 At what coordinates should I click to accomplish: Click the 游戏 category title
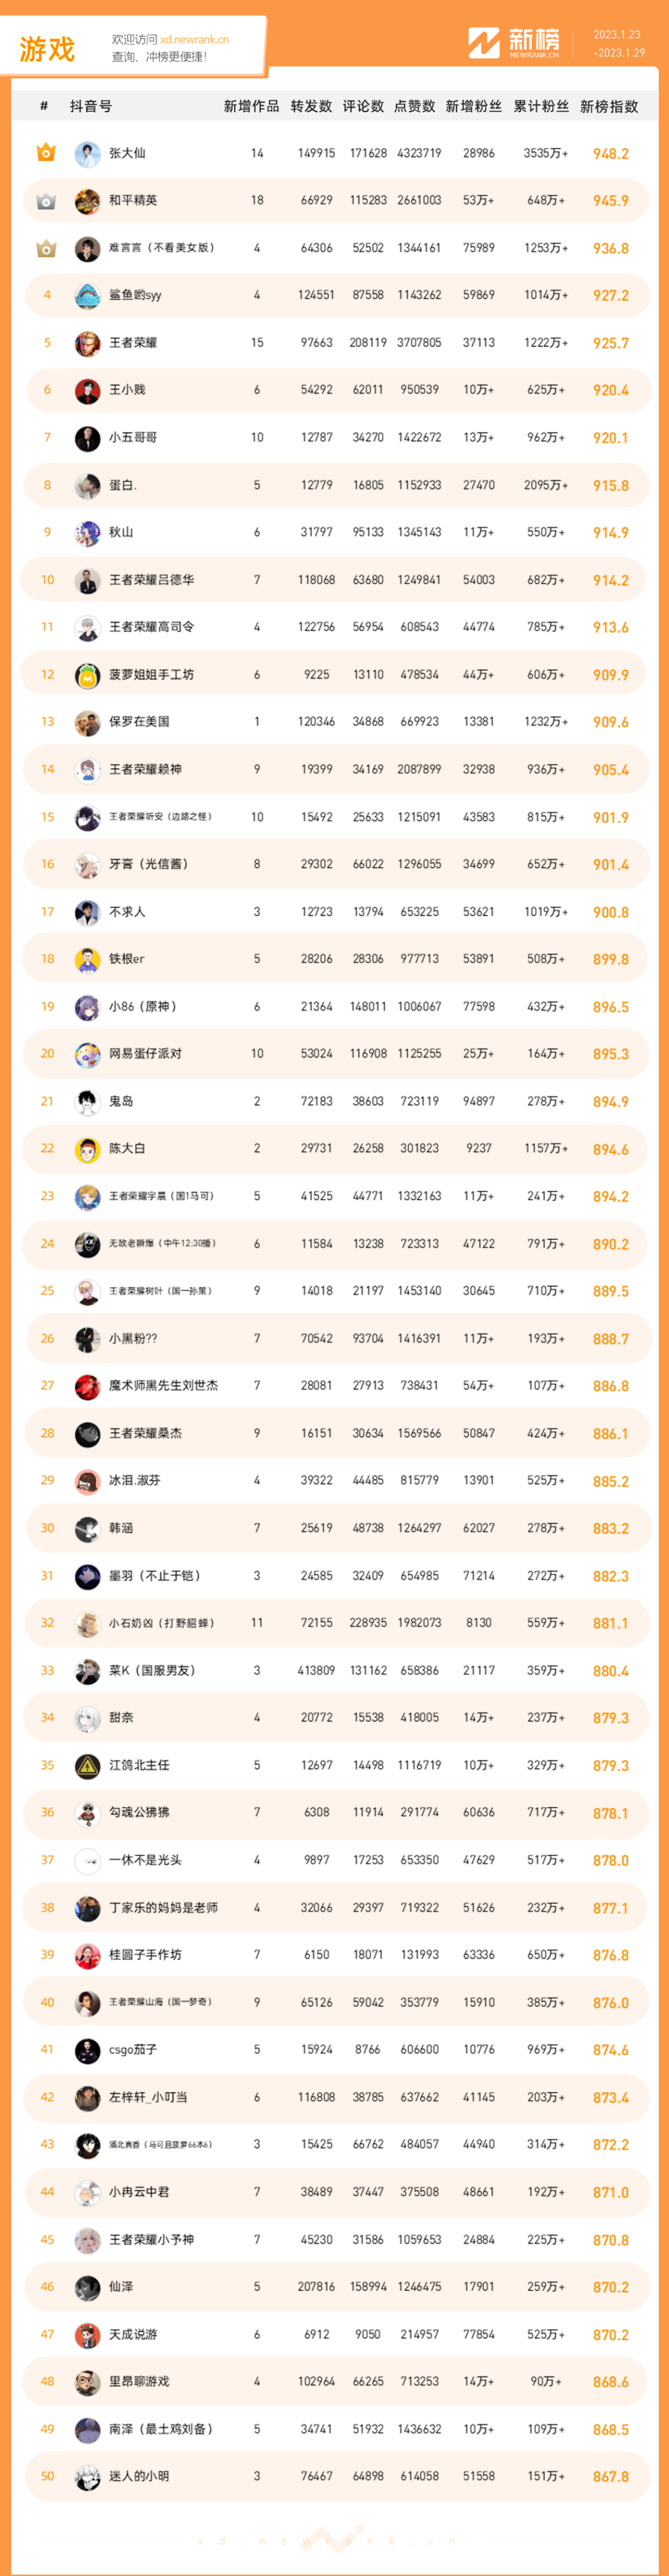(x=47, y=49)
